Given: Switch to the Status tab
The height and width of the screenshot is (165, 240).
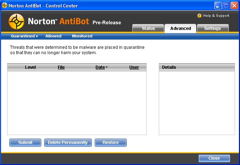Looking at the screenshot, I should click(148, 29).
